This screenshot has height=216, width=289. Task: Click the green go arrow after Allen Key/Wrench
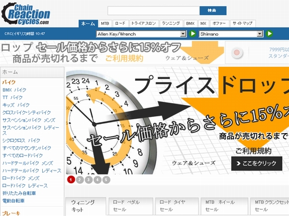tap(192, 34)
